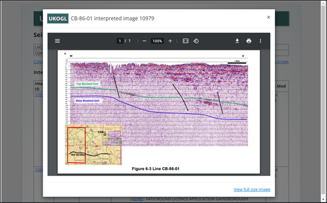Click the line location map inset

click(93, 145)
